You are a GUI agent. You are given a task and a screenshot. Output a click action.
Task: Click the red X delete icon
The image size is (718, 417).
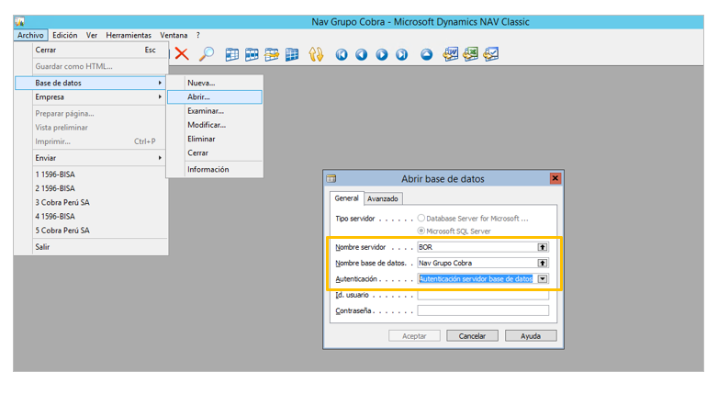click(182, 54)
